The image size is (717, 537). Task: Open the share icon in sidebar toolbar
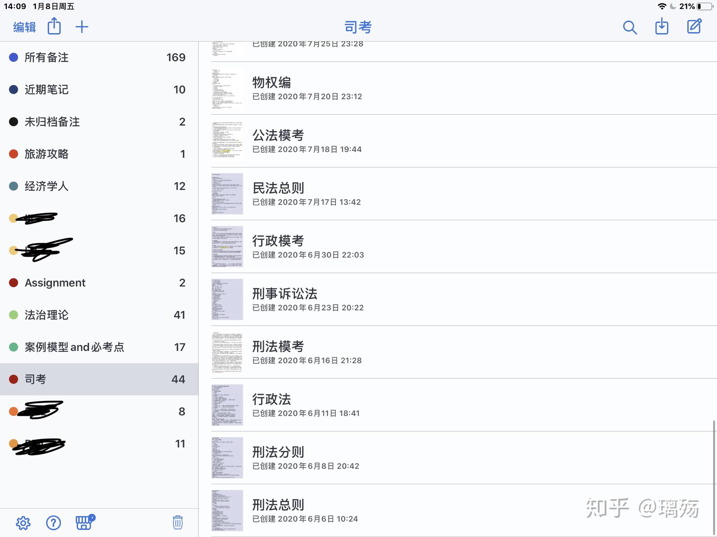pos(54,26)
